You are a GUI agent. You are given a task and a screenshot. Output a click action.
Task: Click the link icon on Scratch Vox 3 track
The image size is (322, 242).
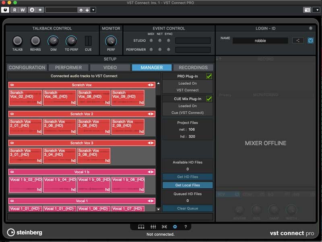[12, 143]
